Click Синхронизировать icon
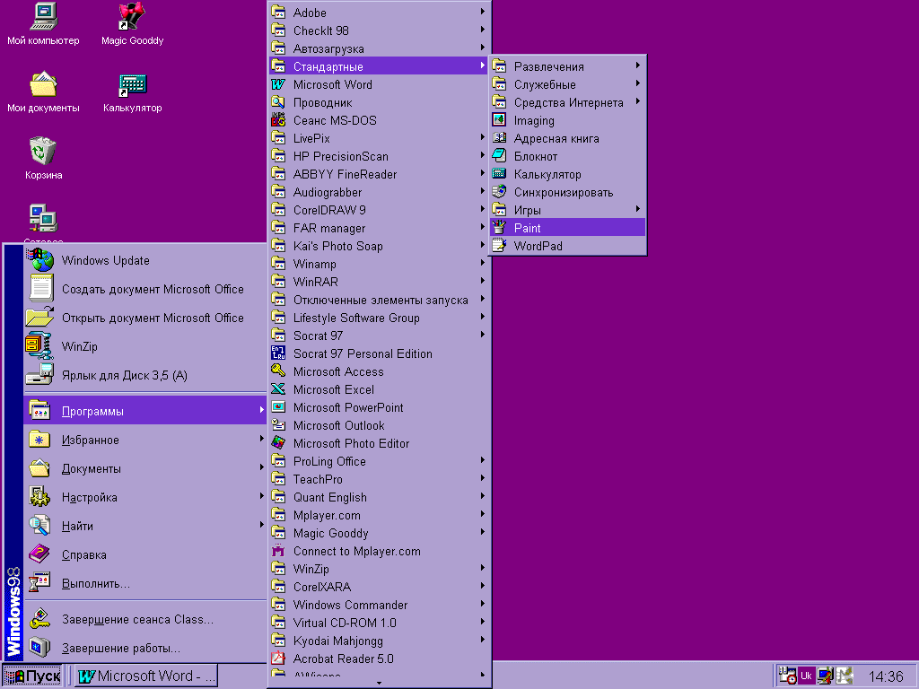919x689 pixels. pos(499,192)
